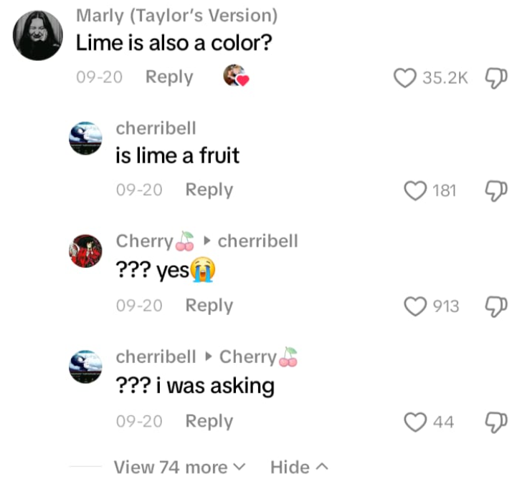Open Marly's profile picture
The image size is (522, 484).
[x=37, y=36]
